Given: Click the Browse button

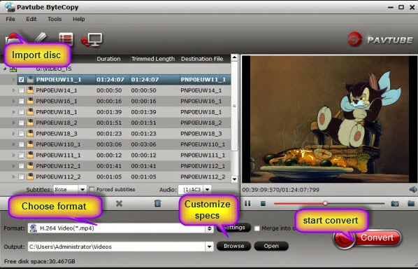Looking at the screenshot, I should click(233, 246).
